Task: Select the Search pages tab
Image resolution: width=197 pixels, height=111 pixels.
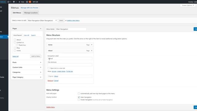Action: tap(33, 35)
